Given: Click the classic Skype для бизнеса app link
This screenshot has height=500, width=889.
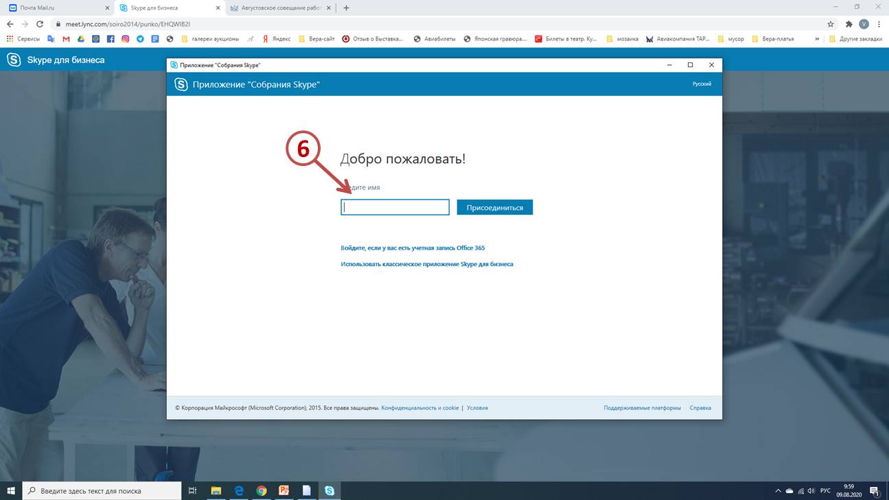Looking at the screenshot, I should point(427,263).
